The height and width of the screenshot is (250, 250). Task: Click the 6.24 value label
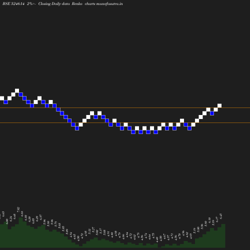[11, 218]
